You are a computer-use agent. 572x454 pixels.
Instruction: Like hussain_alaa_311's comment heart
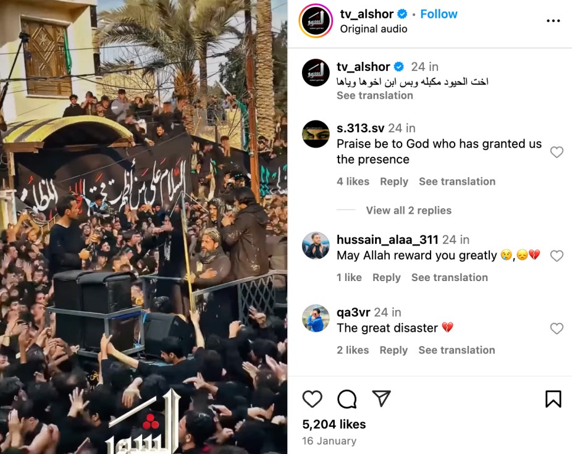pos(557,256)
